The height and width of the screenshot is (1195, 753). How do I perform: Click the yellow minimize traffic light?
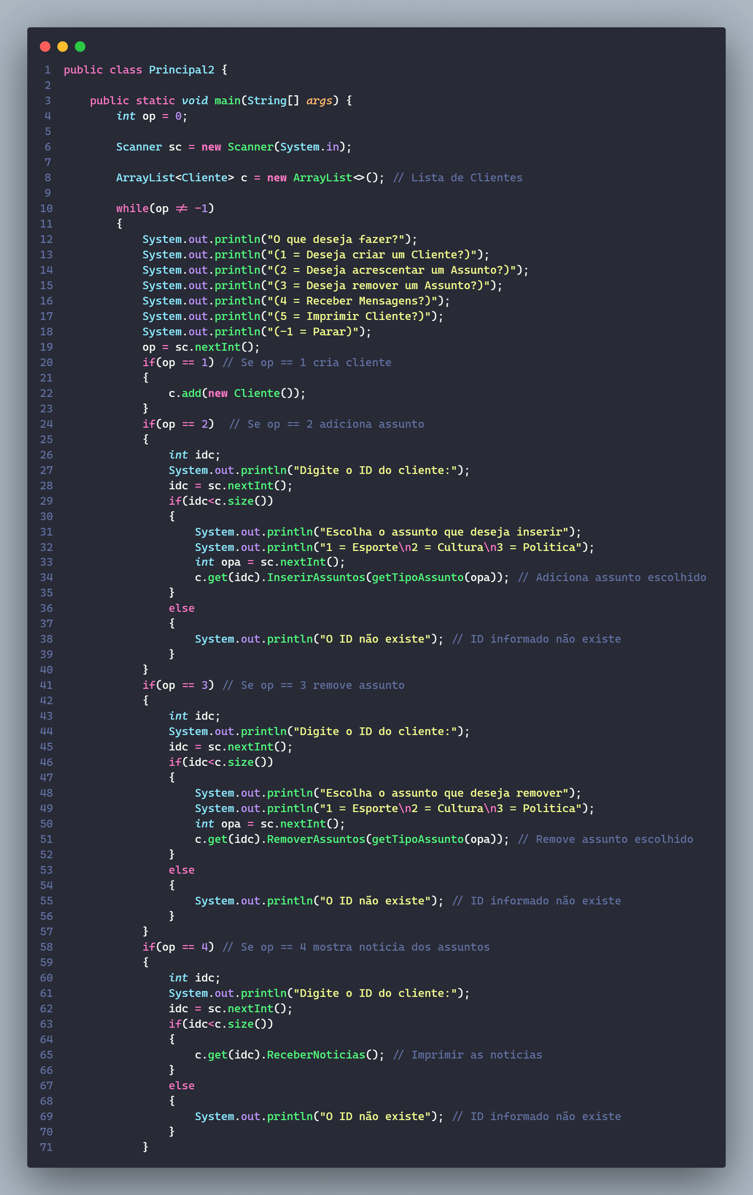(63, 46)
